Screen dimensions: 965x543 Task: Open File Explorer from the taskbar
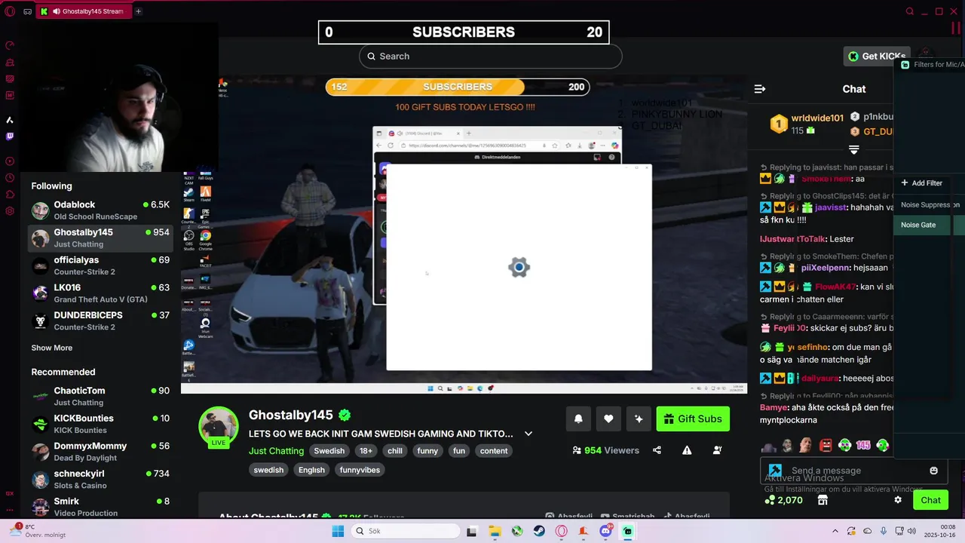point(495,531)
